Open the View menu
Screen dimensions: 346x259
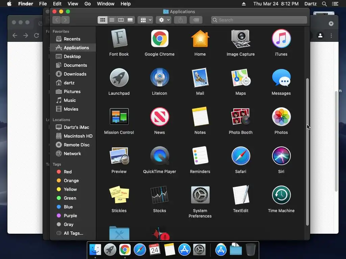pos(73,4)
